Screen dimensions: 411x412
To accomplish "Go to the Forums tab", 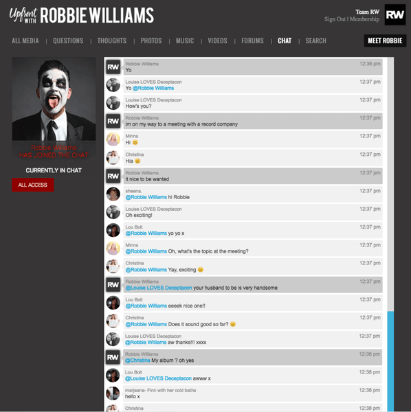I will pos(252,41).
